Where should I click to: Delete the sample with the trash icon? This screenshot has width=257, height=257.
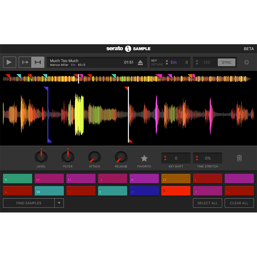pyautogui.click(x=239, y=159)
